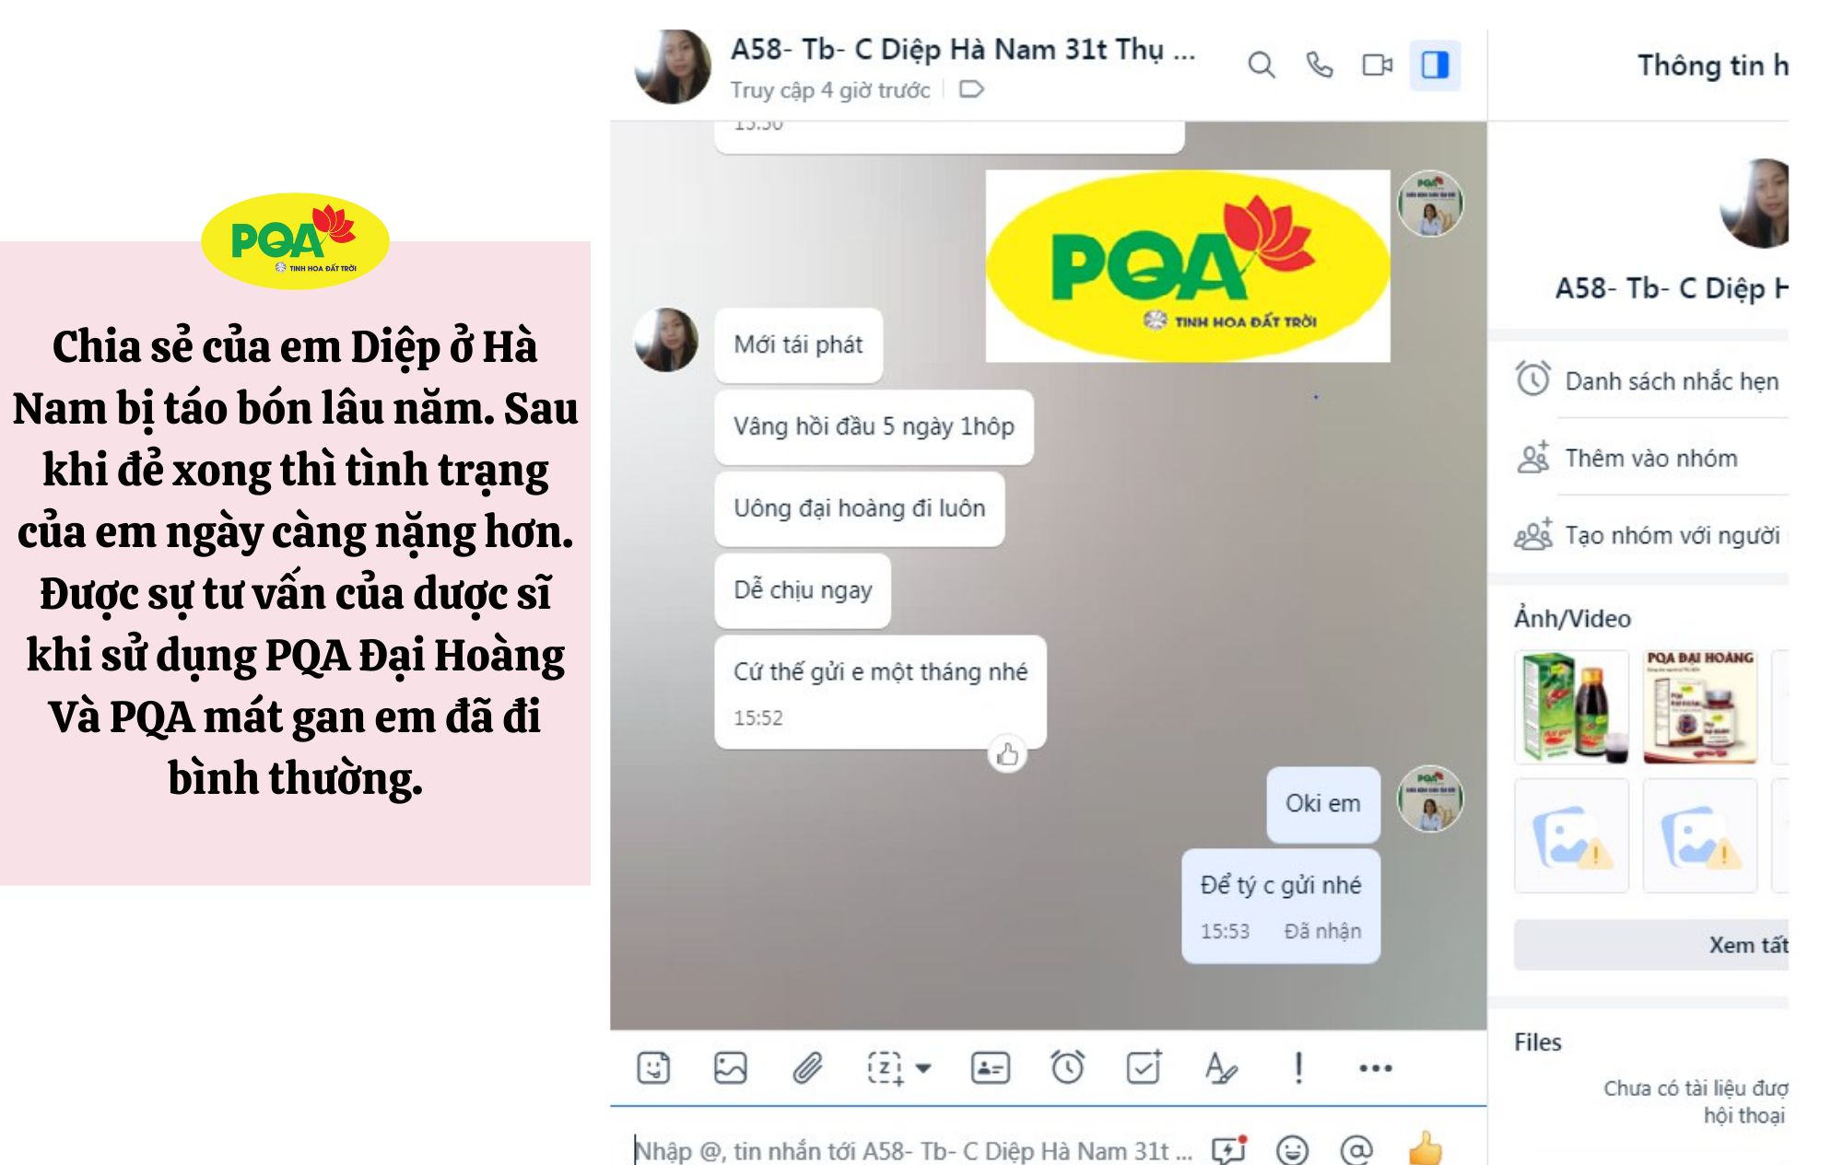Toggle text formatting options
The height and width of the screenshot is (1165, 1843).
[1221, 1068]
